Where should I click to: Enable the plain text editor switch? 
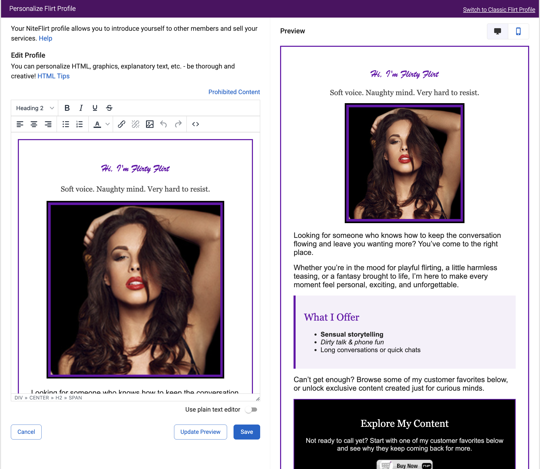(x=252, y=410)
